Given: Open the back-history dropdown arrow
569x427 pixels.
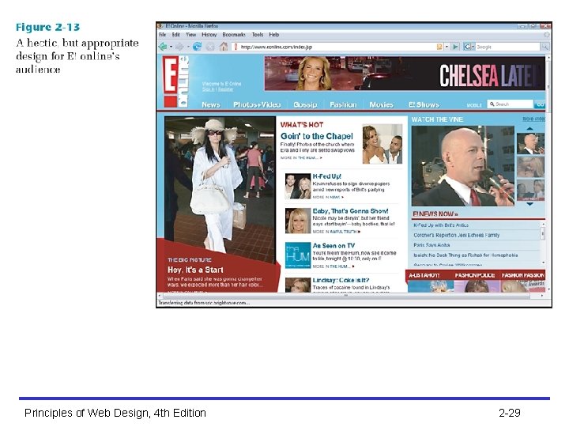Looking at the screenshot, I should 171,47.
